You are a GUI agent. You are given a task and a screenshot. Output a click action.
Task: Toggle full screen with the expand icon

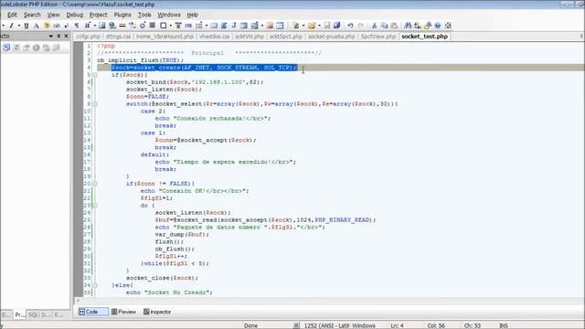(x=448, y=26)
